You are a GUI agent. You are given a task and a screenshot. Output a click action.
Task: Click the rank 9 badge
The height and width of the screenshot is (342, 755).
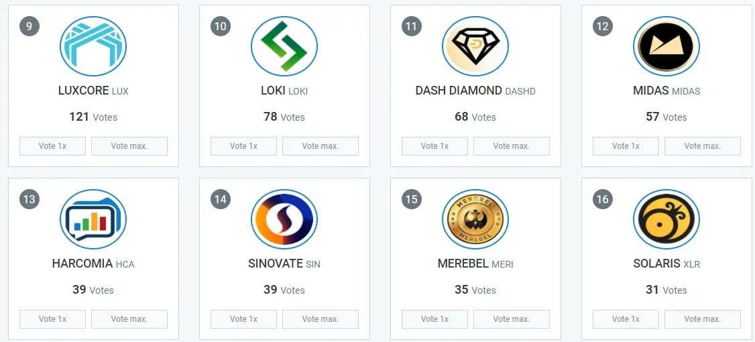coord(30,26)
